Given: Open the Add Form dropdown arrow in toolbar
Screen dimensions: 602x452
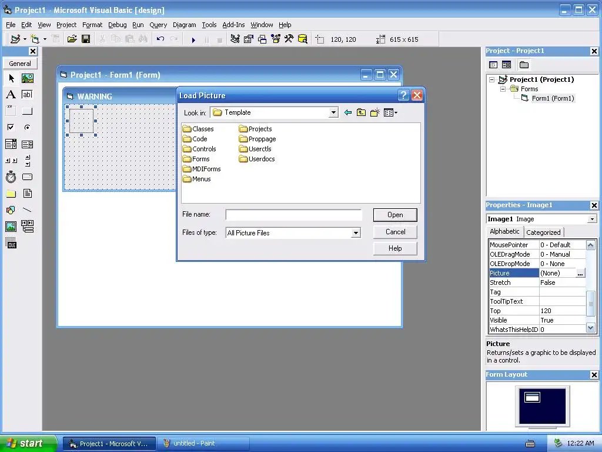Looking at the screenshot, I should [45, 39].
